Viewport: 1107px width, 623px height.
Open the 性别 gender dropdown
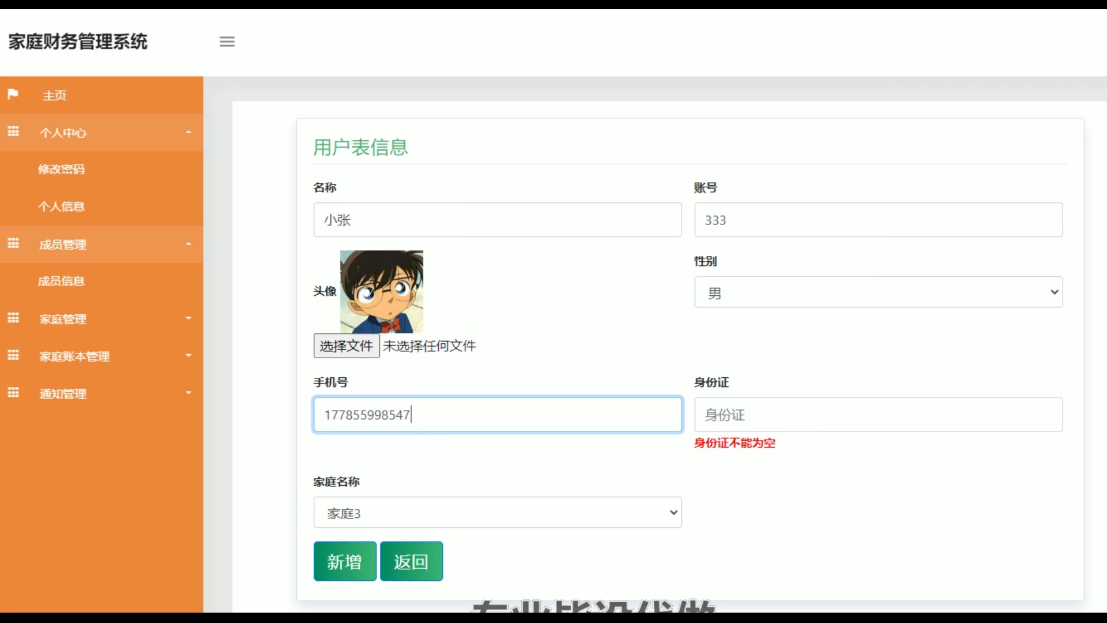[x=878, y=292]
